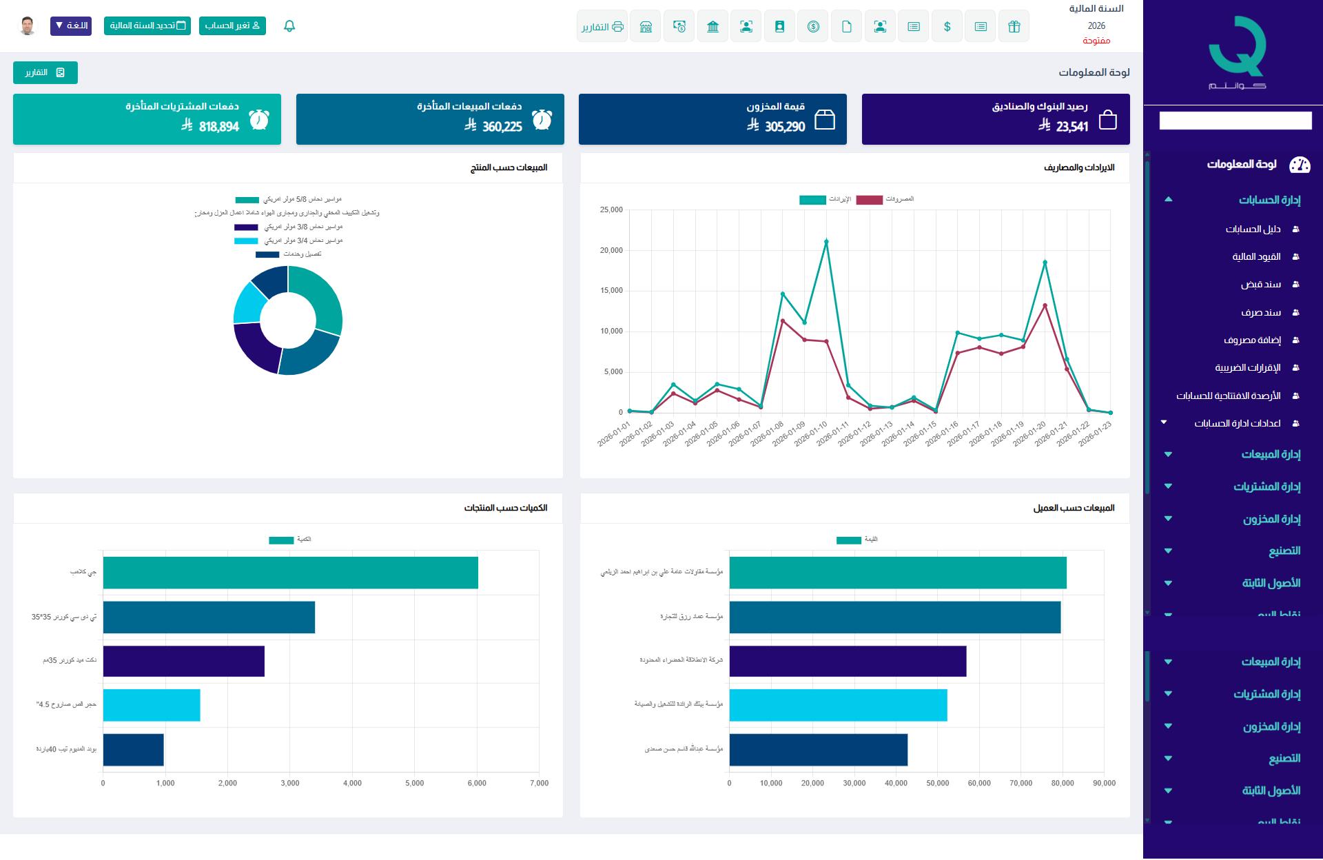Image resolution: width=1323 pixels, height=860 pixels.
Task: Click the ID badge toolbar icon
Action: [x=779, y=27]
